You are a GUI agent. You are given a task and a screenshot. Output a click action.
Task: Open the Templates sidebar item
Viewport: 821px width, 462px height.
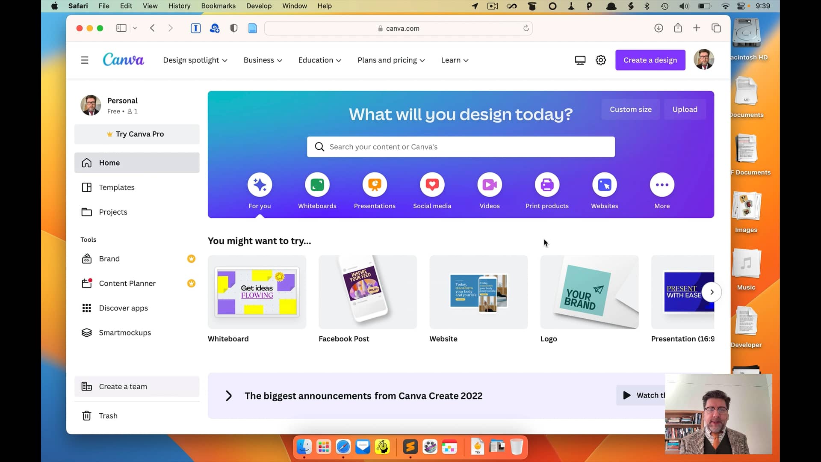point(116,187)
